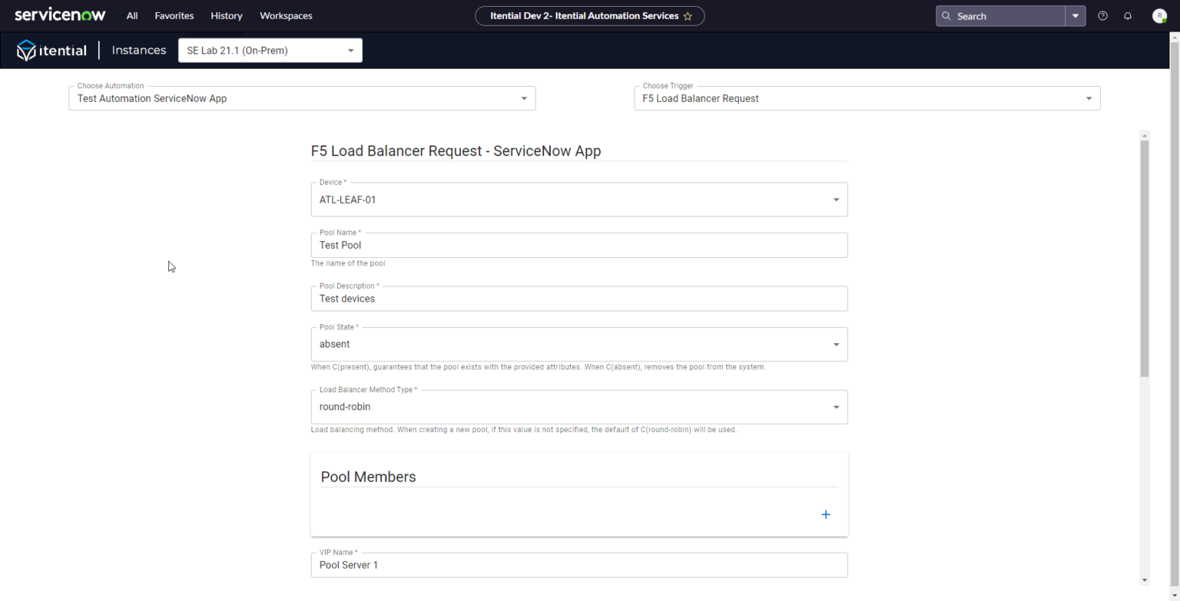Open the Workspaces menu

(286, 15)
